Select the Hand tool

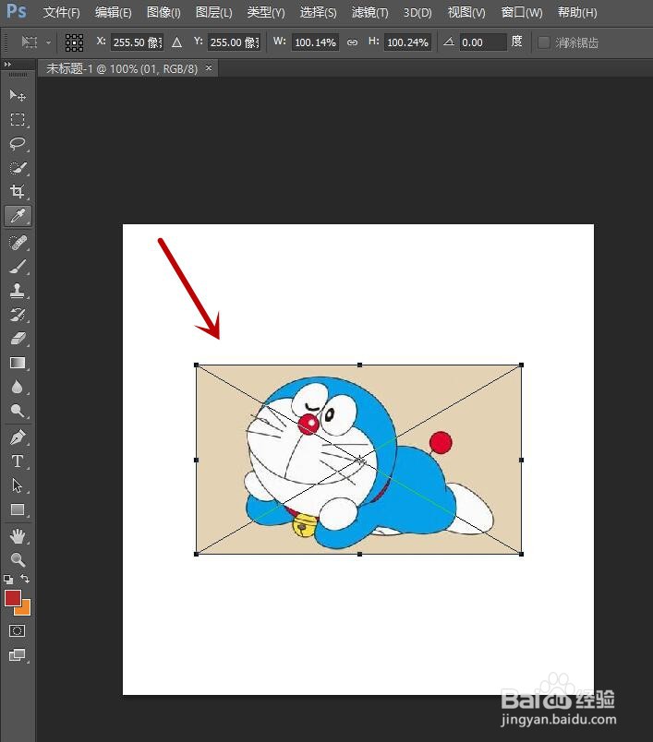point(18,536)
